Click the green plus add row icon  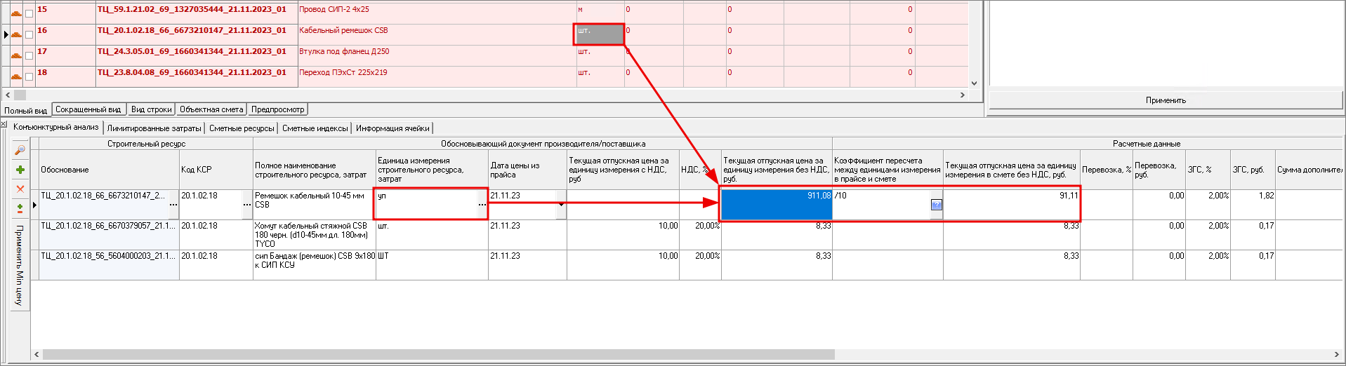[x=20, y=170]
